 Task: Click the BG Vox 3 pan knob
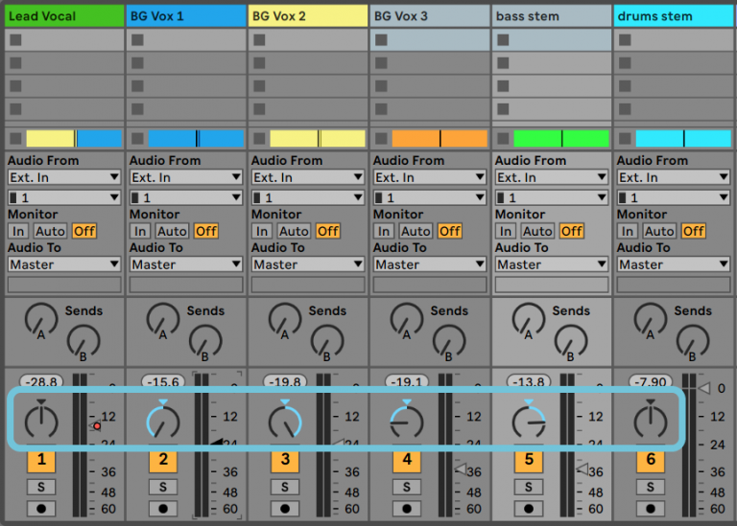point(407,422)
